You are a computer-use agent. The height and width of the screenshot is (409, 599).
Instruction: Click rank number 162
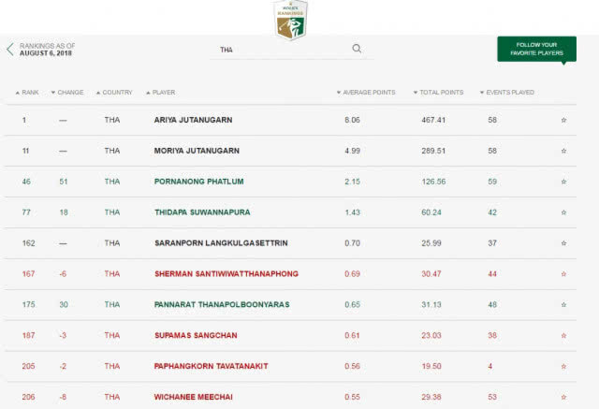tap(29, 243)
